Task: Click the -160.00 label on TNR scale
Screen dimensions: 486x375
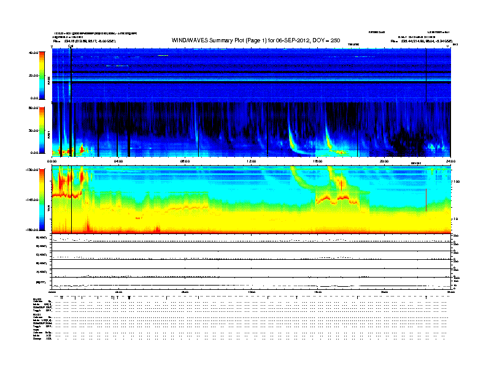Action: click(x=33, y=230)
